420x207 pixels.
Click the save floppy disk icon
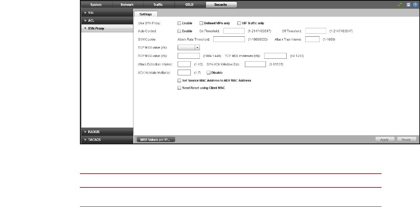point(408,5)
